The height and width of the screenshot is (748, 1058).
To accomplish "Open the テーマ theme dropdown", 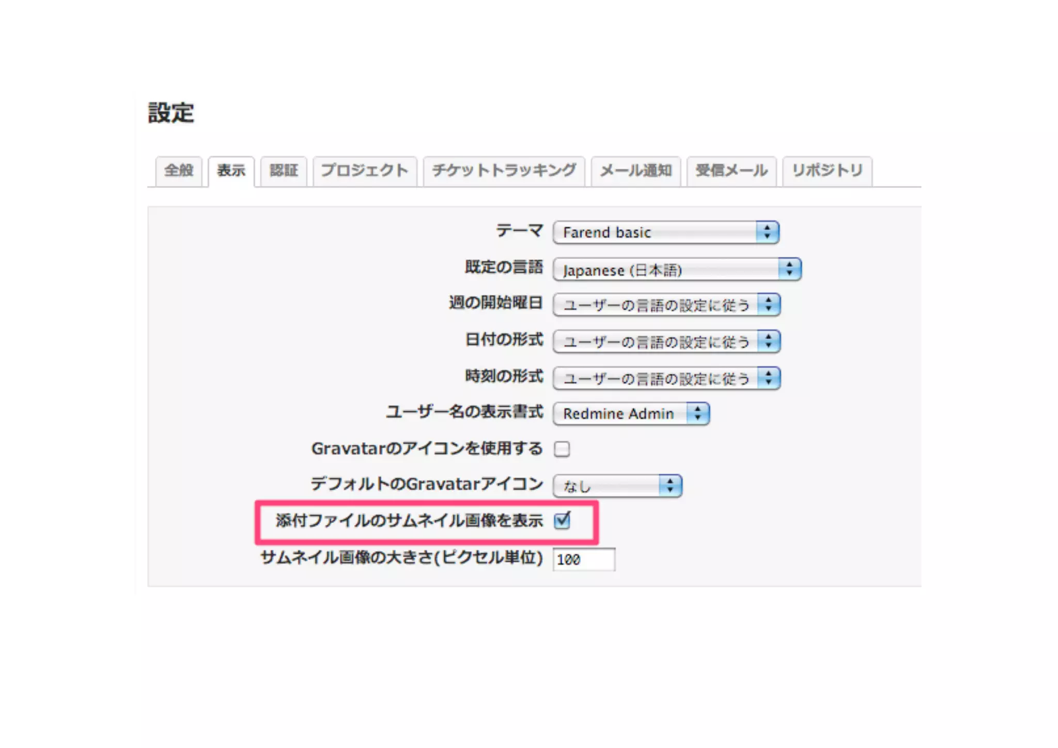I will (655, 232).
